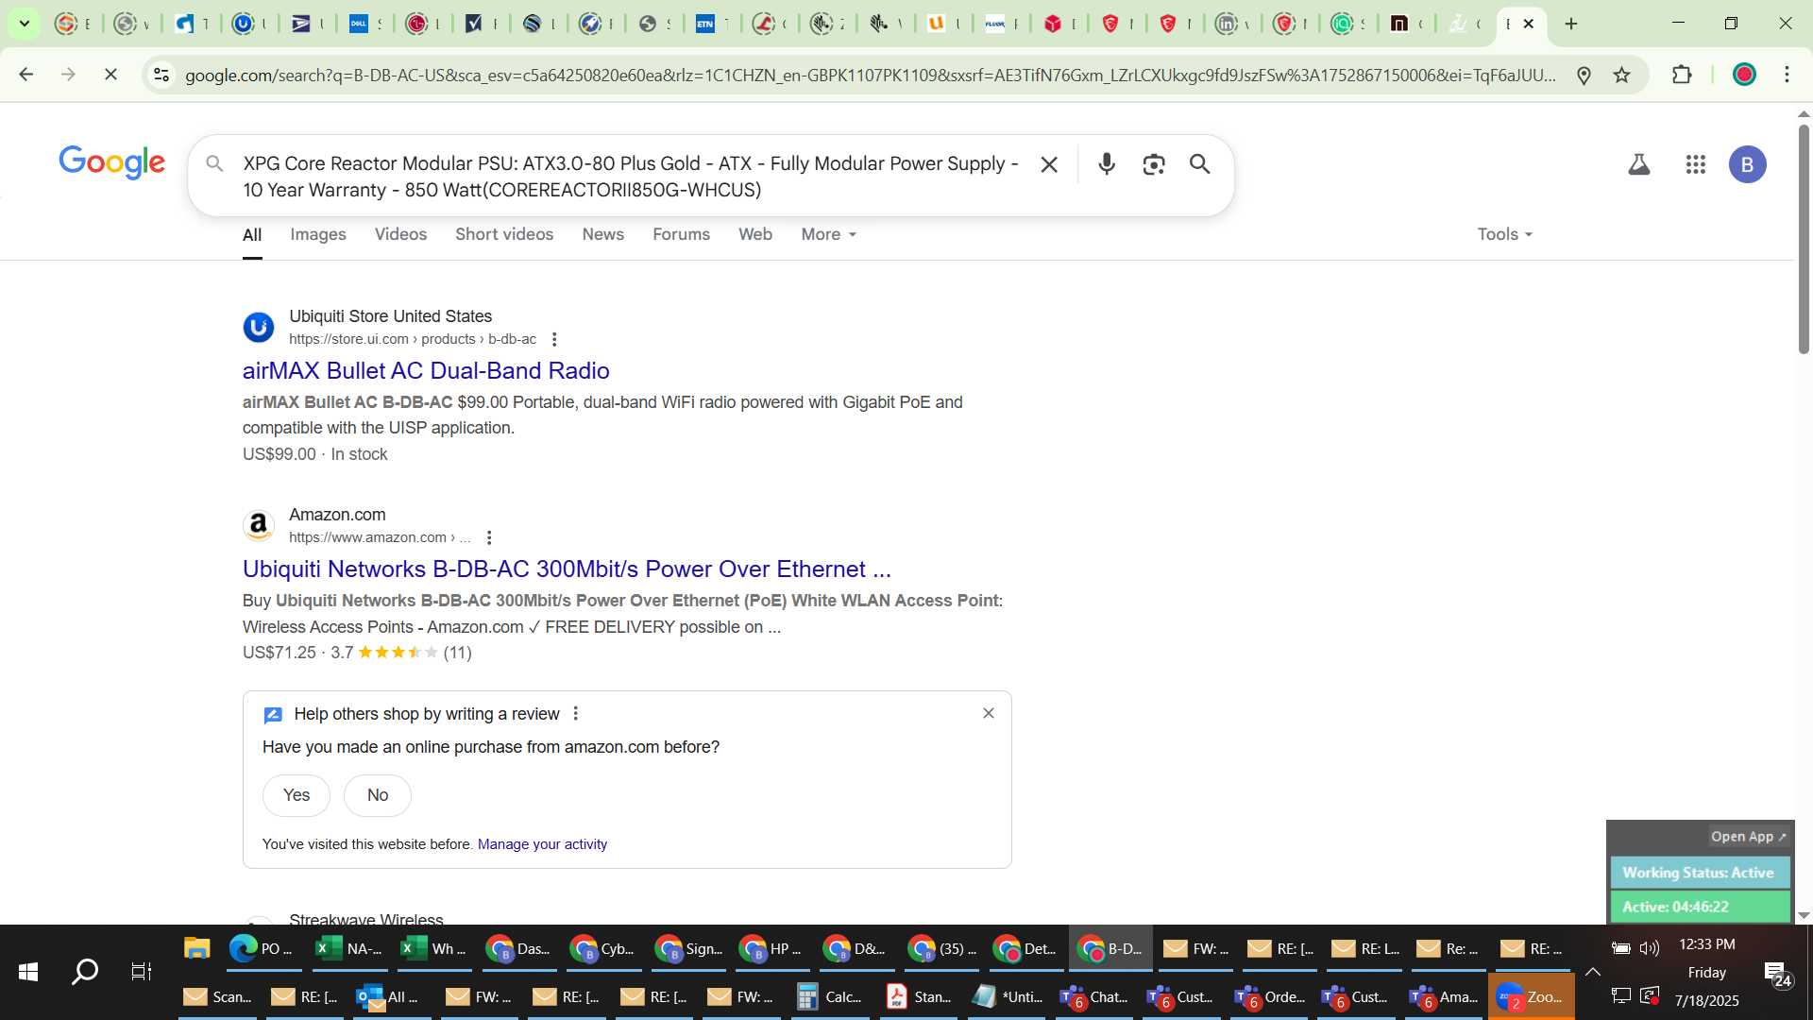Go back to previous page

pyautogui.click(x=26, y=74)
